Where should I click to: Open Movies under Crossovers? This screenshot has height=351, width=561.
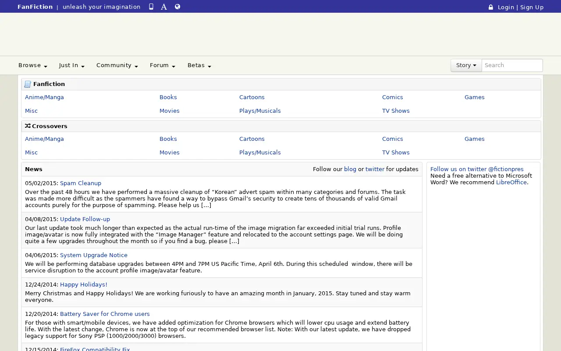(x=170, y=153)
